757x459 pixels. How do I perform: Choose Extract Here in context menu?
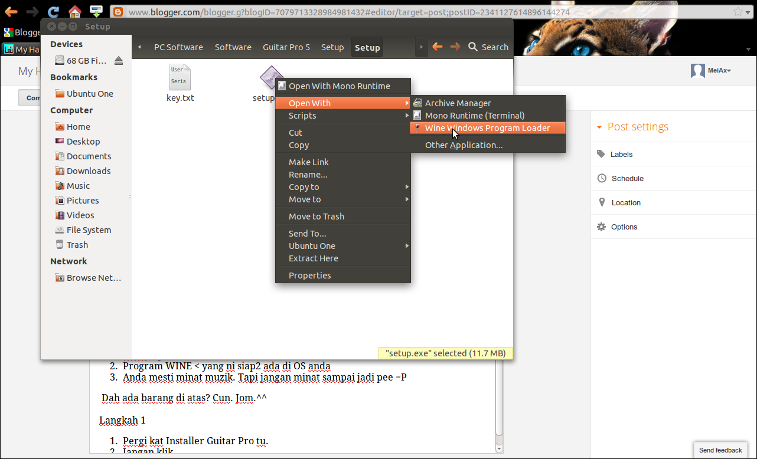coord(343,258)
